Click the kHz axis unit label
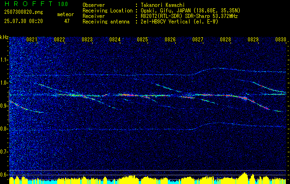 [4, 37]
